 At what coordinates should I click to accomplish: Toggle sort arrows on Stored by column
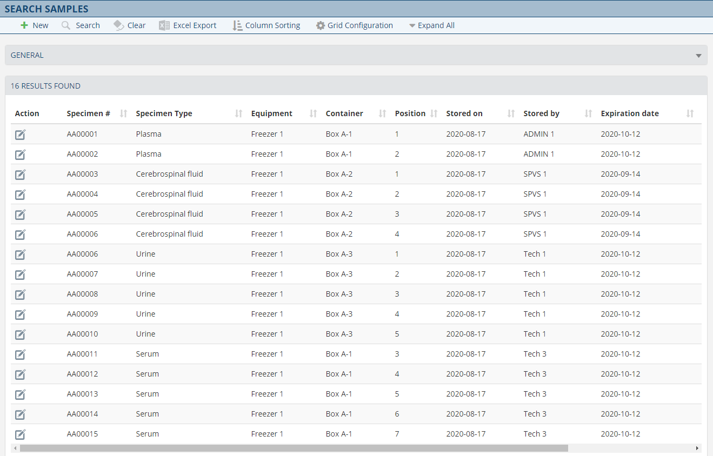click(x=589, y=113)
